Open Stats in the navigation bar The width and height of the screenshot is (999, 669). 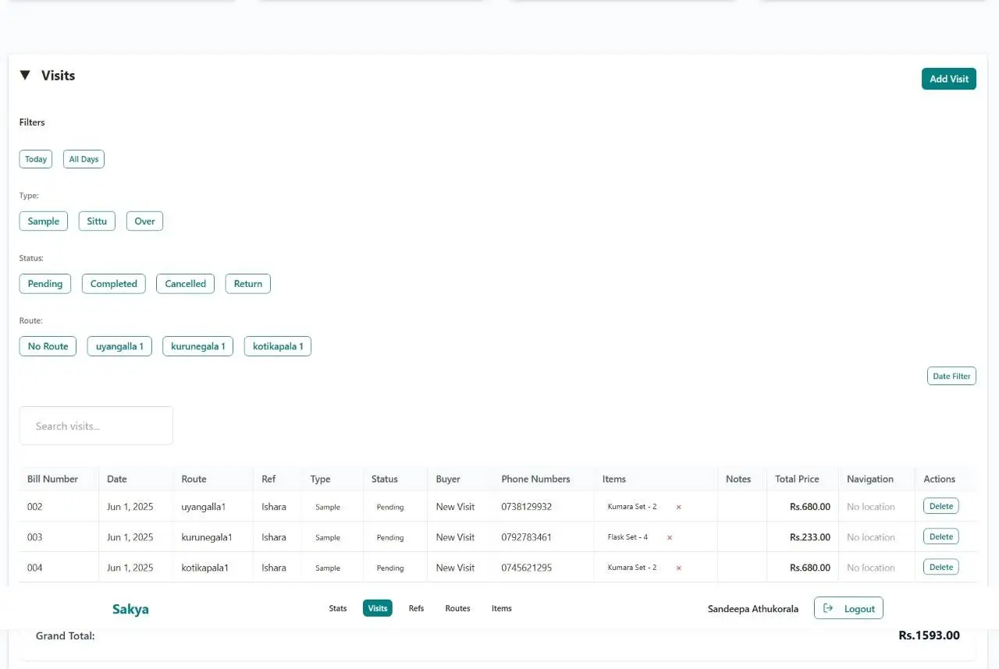(x=338, y=608)
